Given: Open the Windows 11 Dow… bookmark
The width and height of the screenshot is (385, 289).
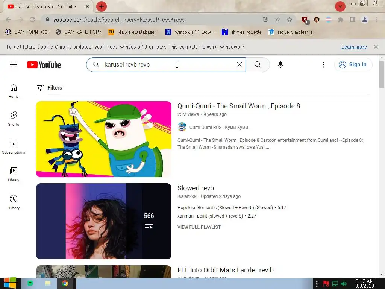Looking at the screenshot, I should (191, 32).
